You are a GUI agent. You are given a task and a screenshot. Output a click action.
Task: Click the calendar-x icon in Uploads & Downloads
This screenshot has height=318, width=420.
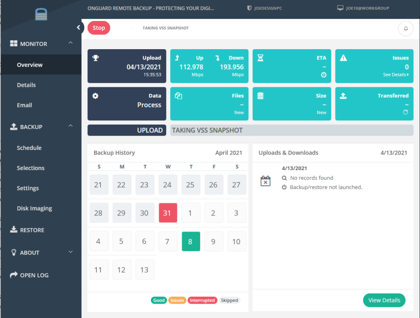click(x=265, y=181)
